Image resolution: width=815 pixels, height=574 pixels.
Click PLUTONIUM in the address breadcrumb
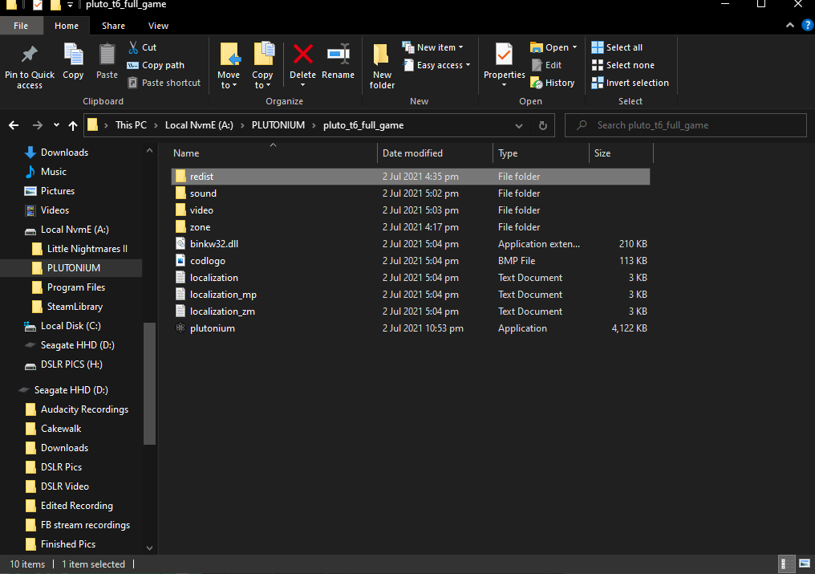pos(278,125)
